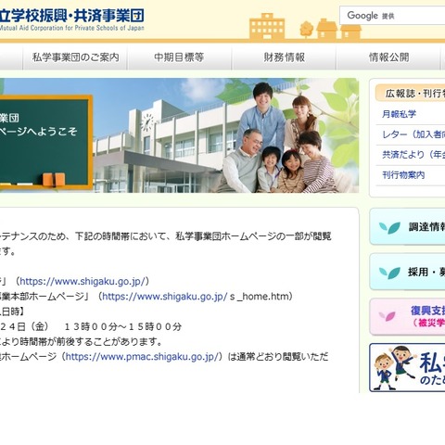Click the pink leaf icon on 復興支援 banner
The image size is (445, 445).
tap(388, 316)
